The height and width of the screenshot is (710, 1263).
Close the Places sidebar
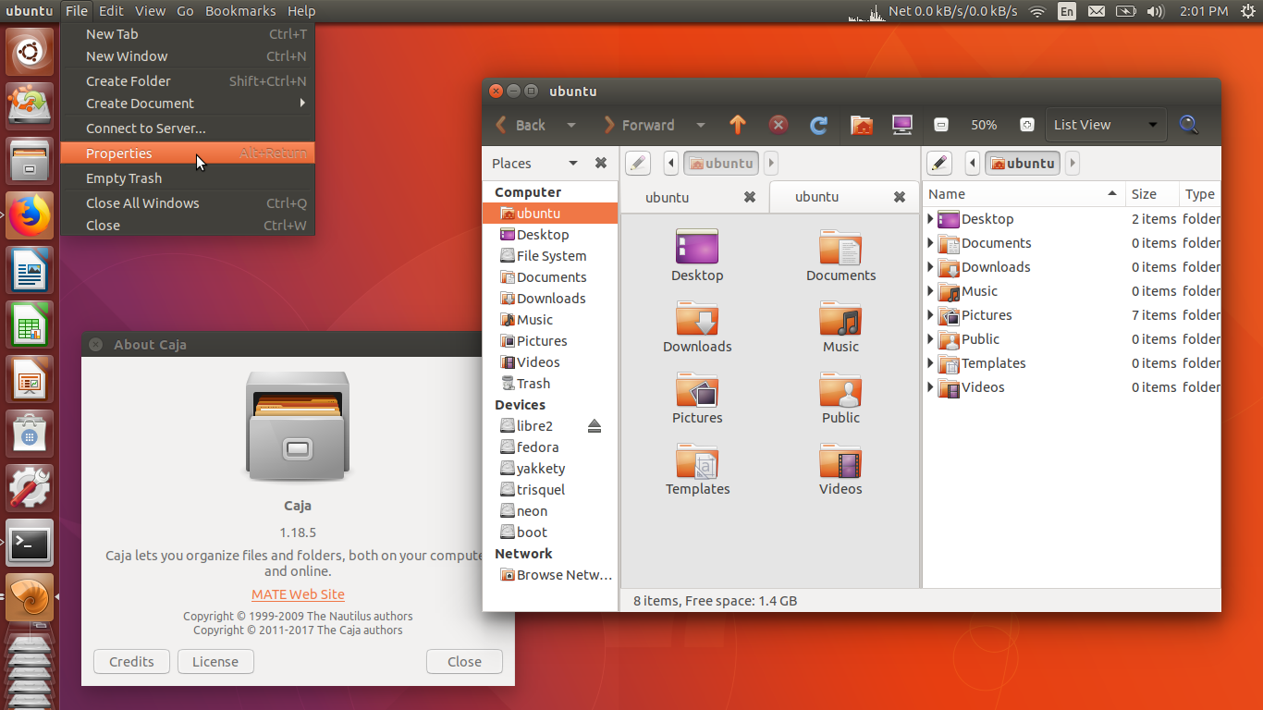point(601,163)
